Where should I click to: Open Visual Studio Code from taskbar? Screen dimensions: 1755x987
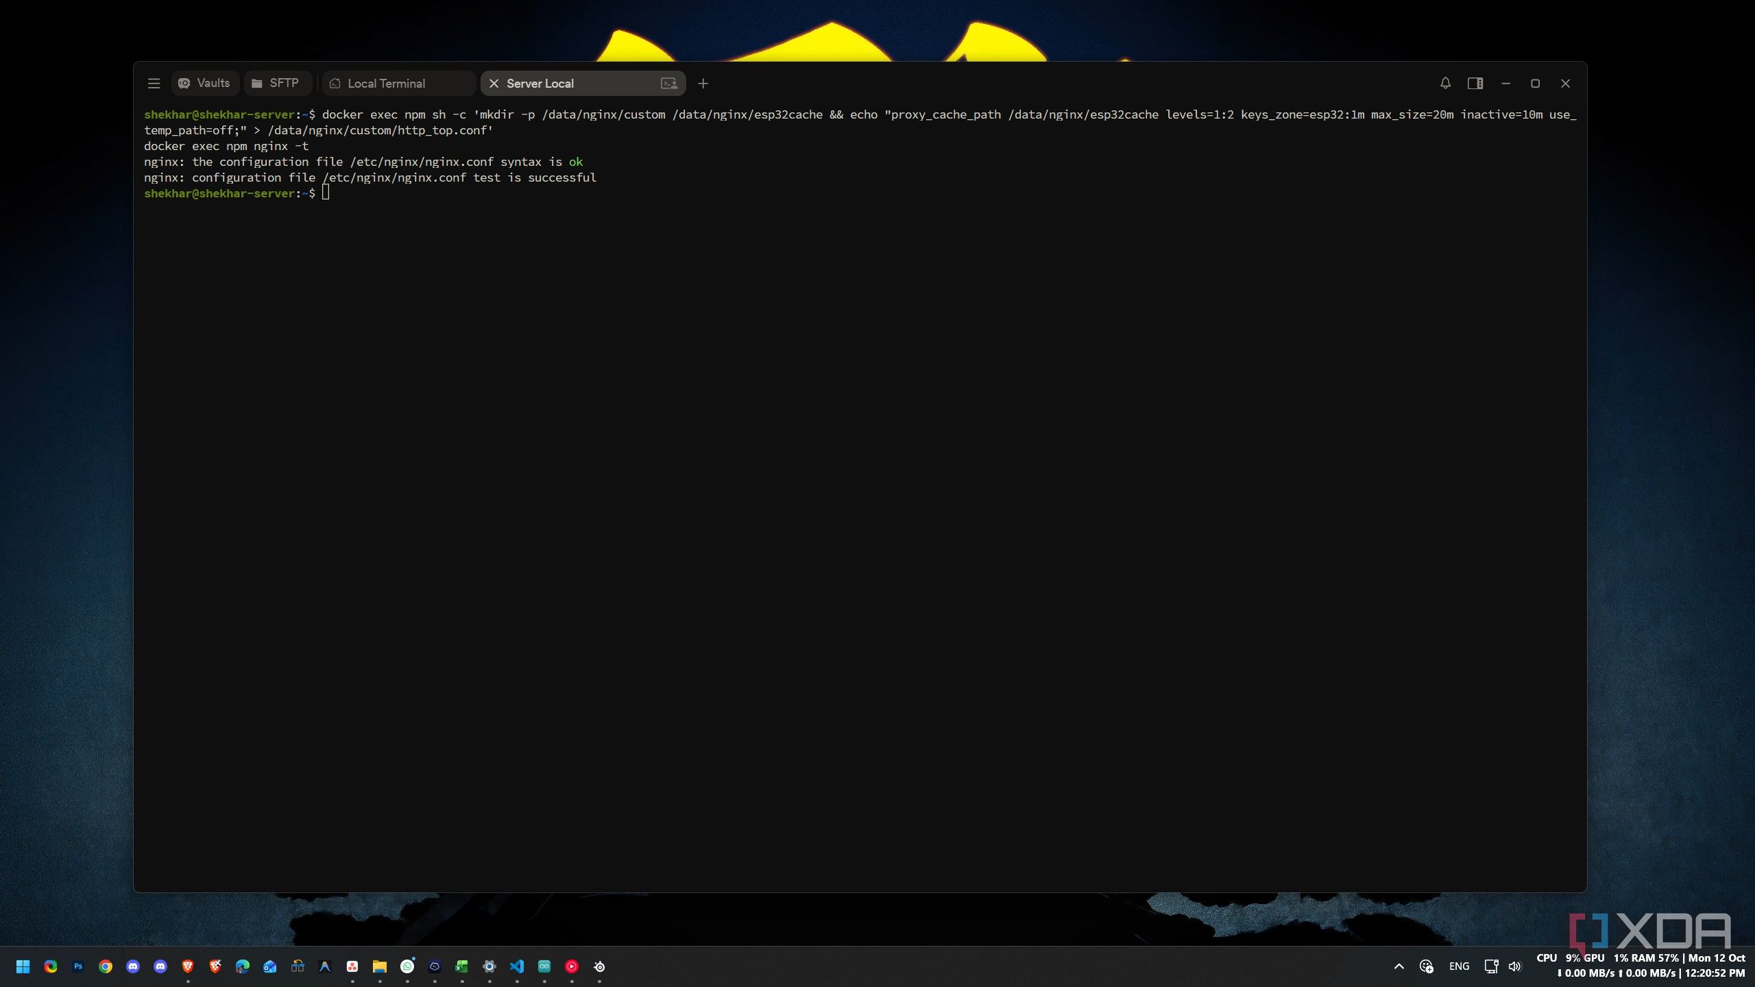[517, 966]
